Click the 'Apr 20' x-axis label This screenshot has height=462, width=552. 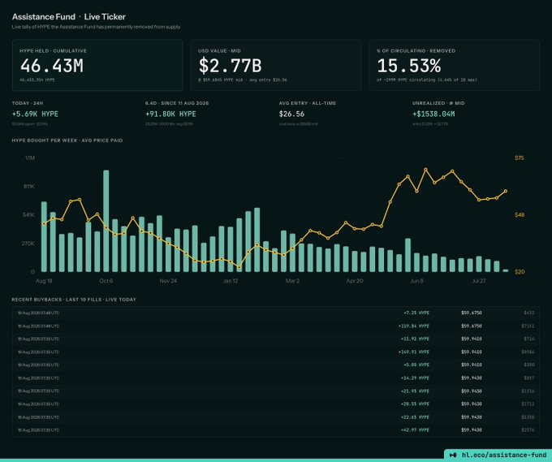tap(355, 281)
